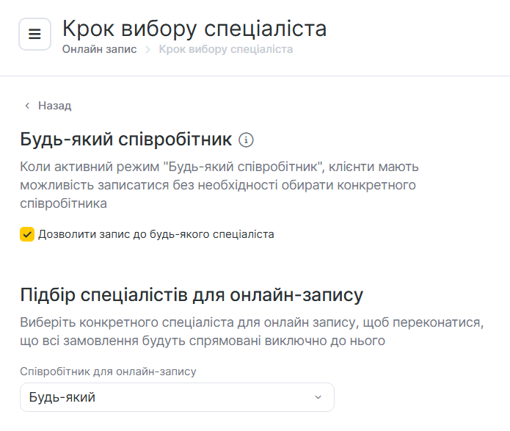This screenshot has height=431, width=510.
Task: Open the hamburger menu button
Action: [x=34, y=35]
